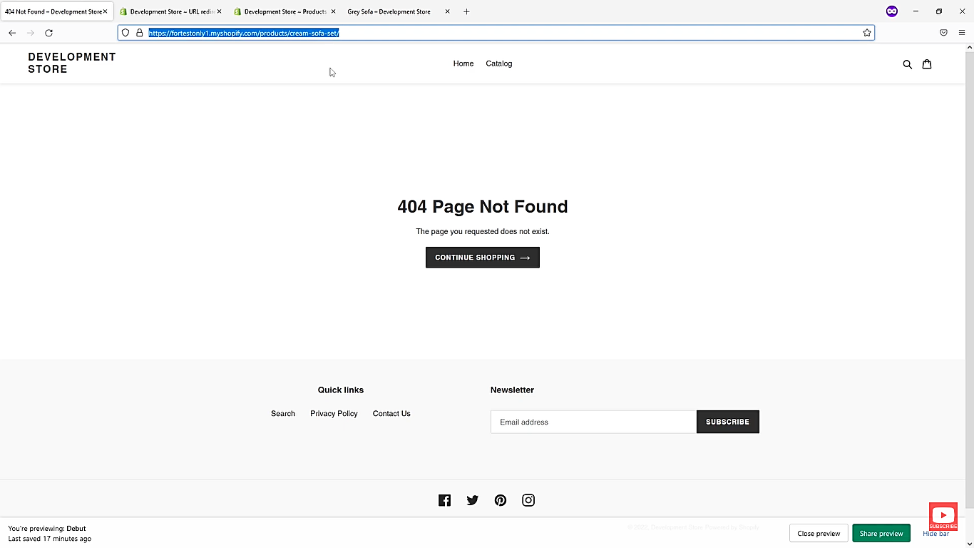Close the Grey Sofa tab

tap(447, 11)
